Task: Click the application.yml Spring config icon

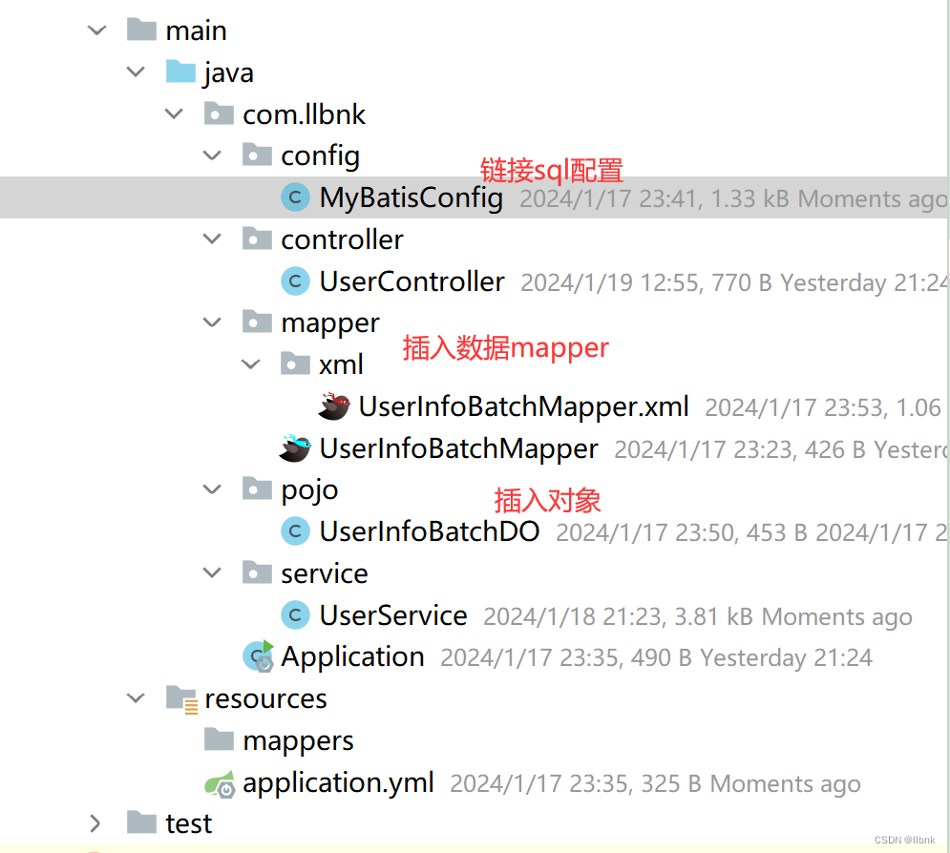Action: click(220, 784)
